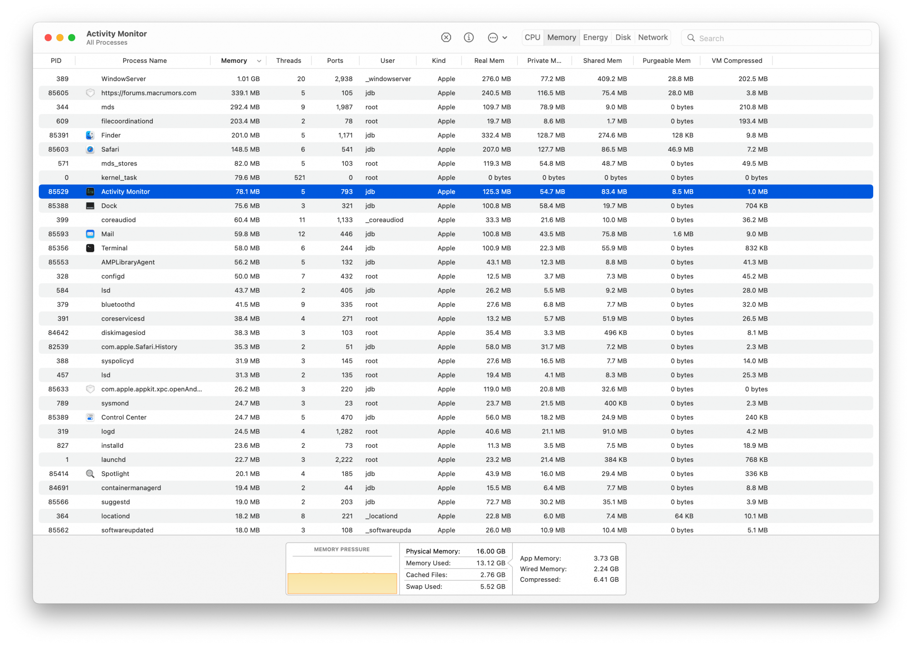
Task: Select the kernel_task process row
Action: click(456, 177)
